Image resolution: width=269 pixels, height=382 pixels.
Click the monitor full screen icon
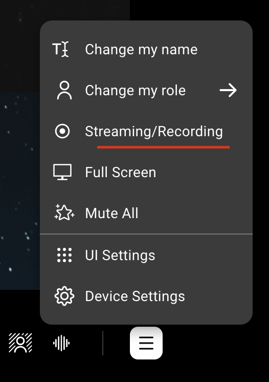click(62, 172)
